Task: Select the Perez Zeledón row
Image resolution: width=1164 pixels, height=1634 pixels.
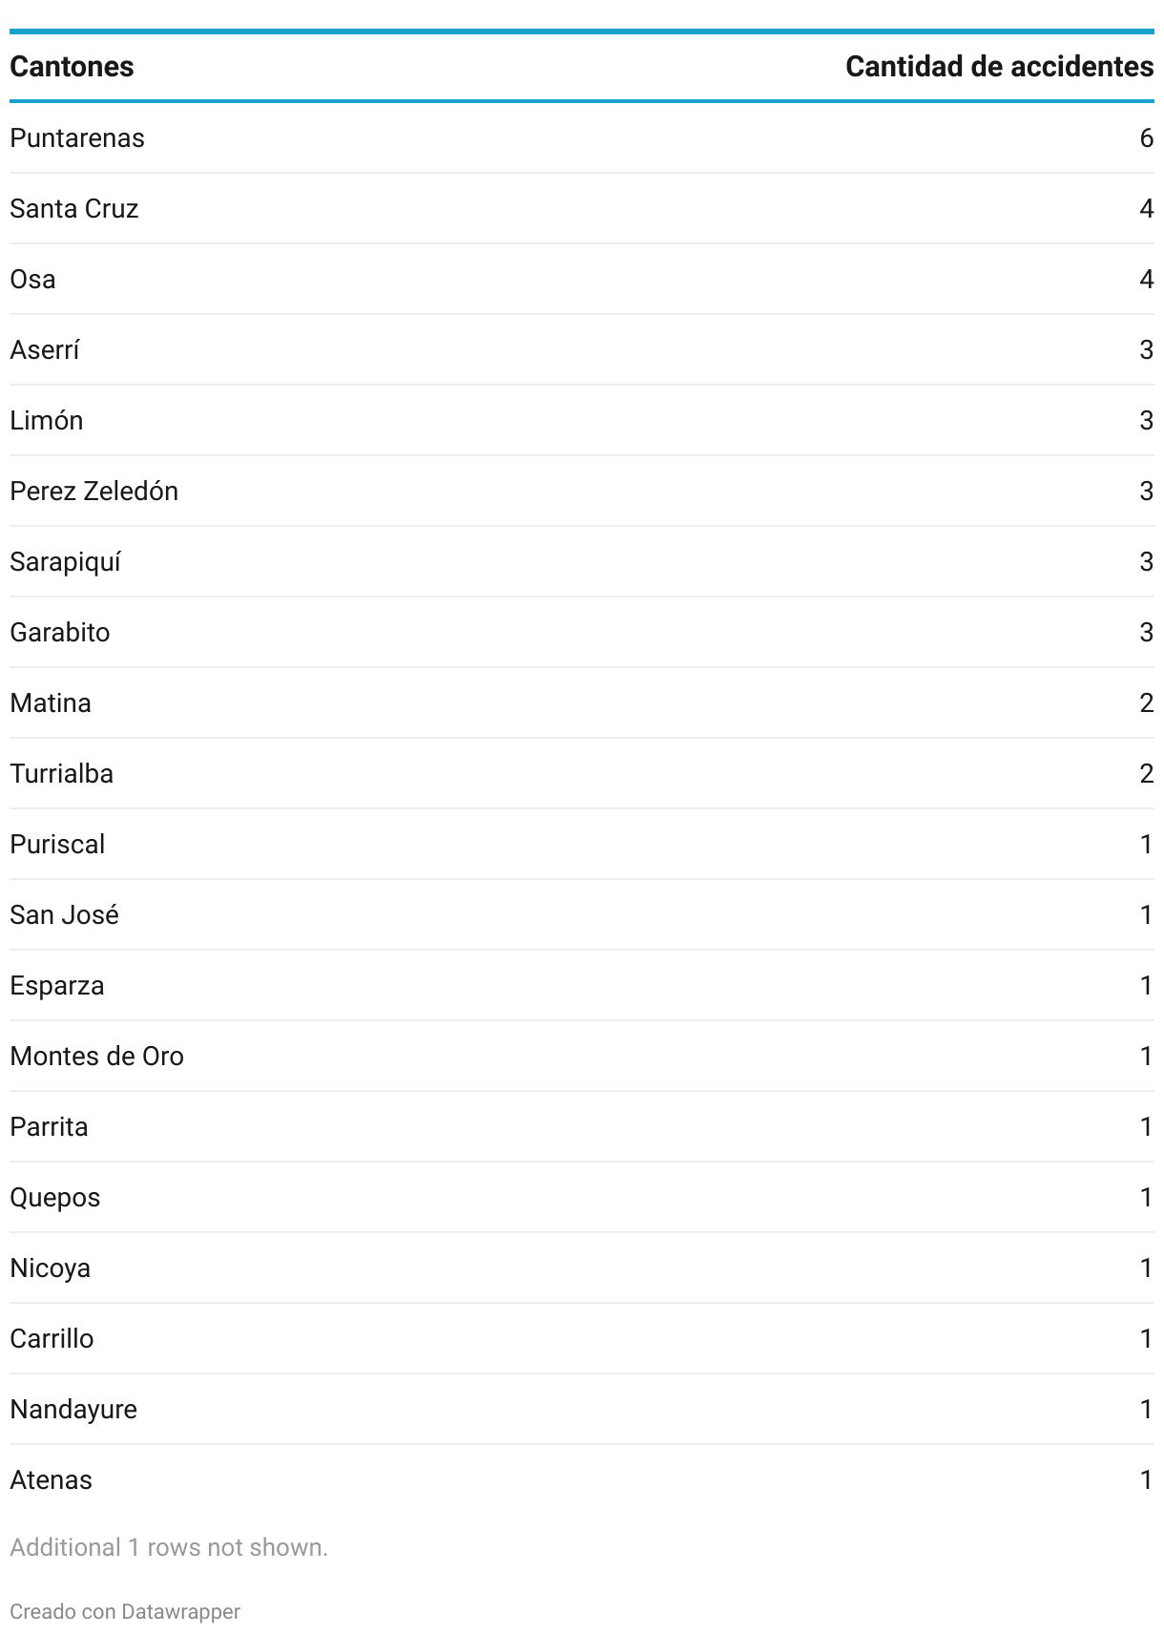Action: 582,492
